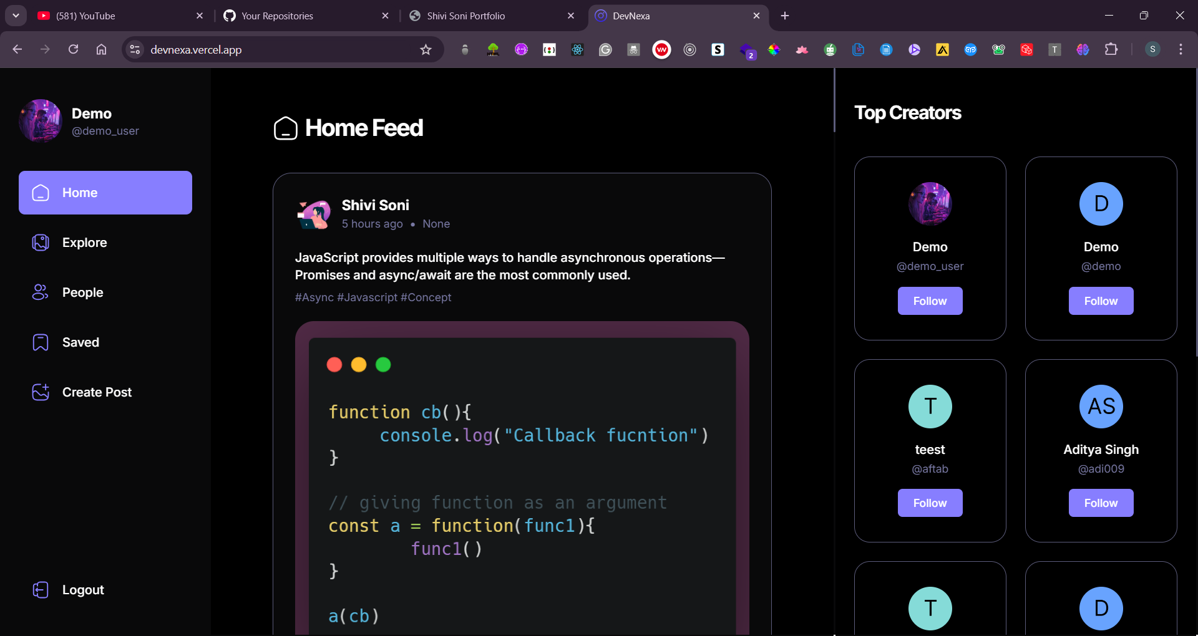Close the YouTube tab
This screenshot has width=1198, height=636.
coord(200,16)
